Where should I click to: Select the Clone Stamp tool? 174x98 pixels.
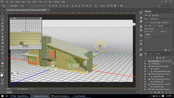(x=2, y=36)
